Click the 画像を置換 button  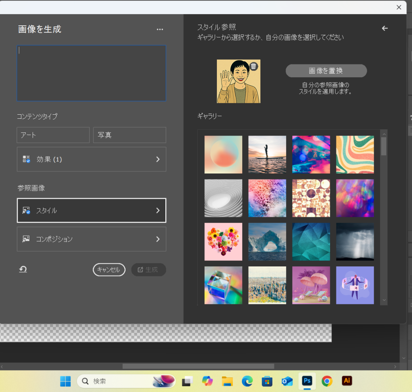(x=326, y=71)
